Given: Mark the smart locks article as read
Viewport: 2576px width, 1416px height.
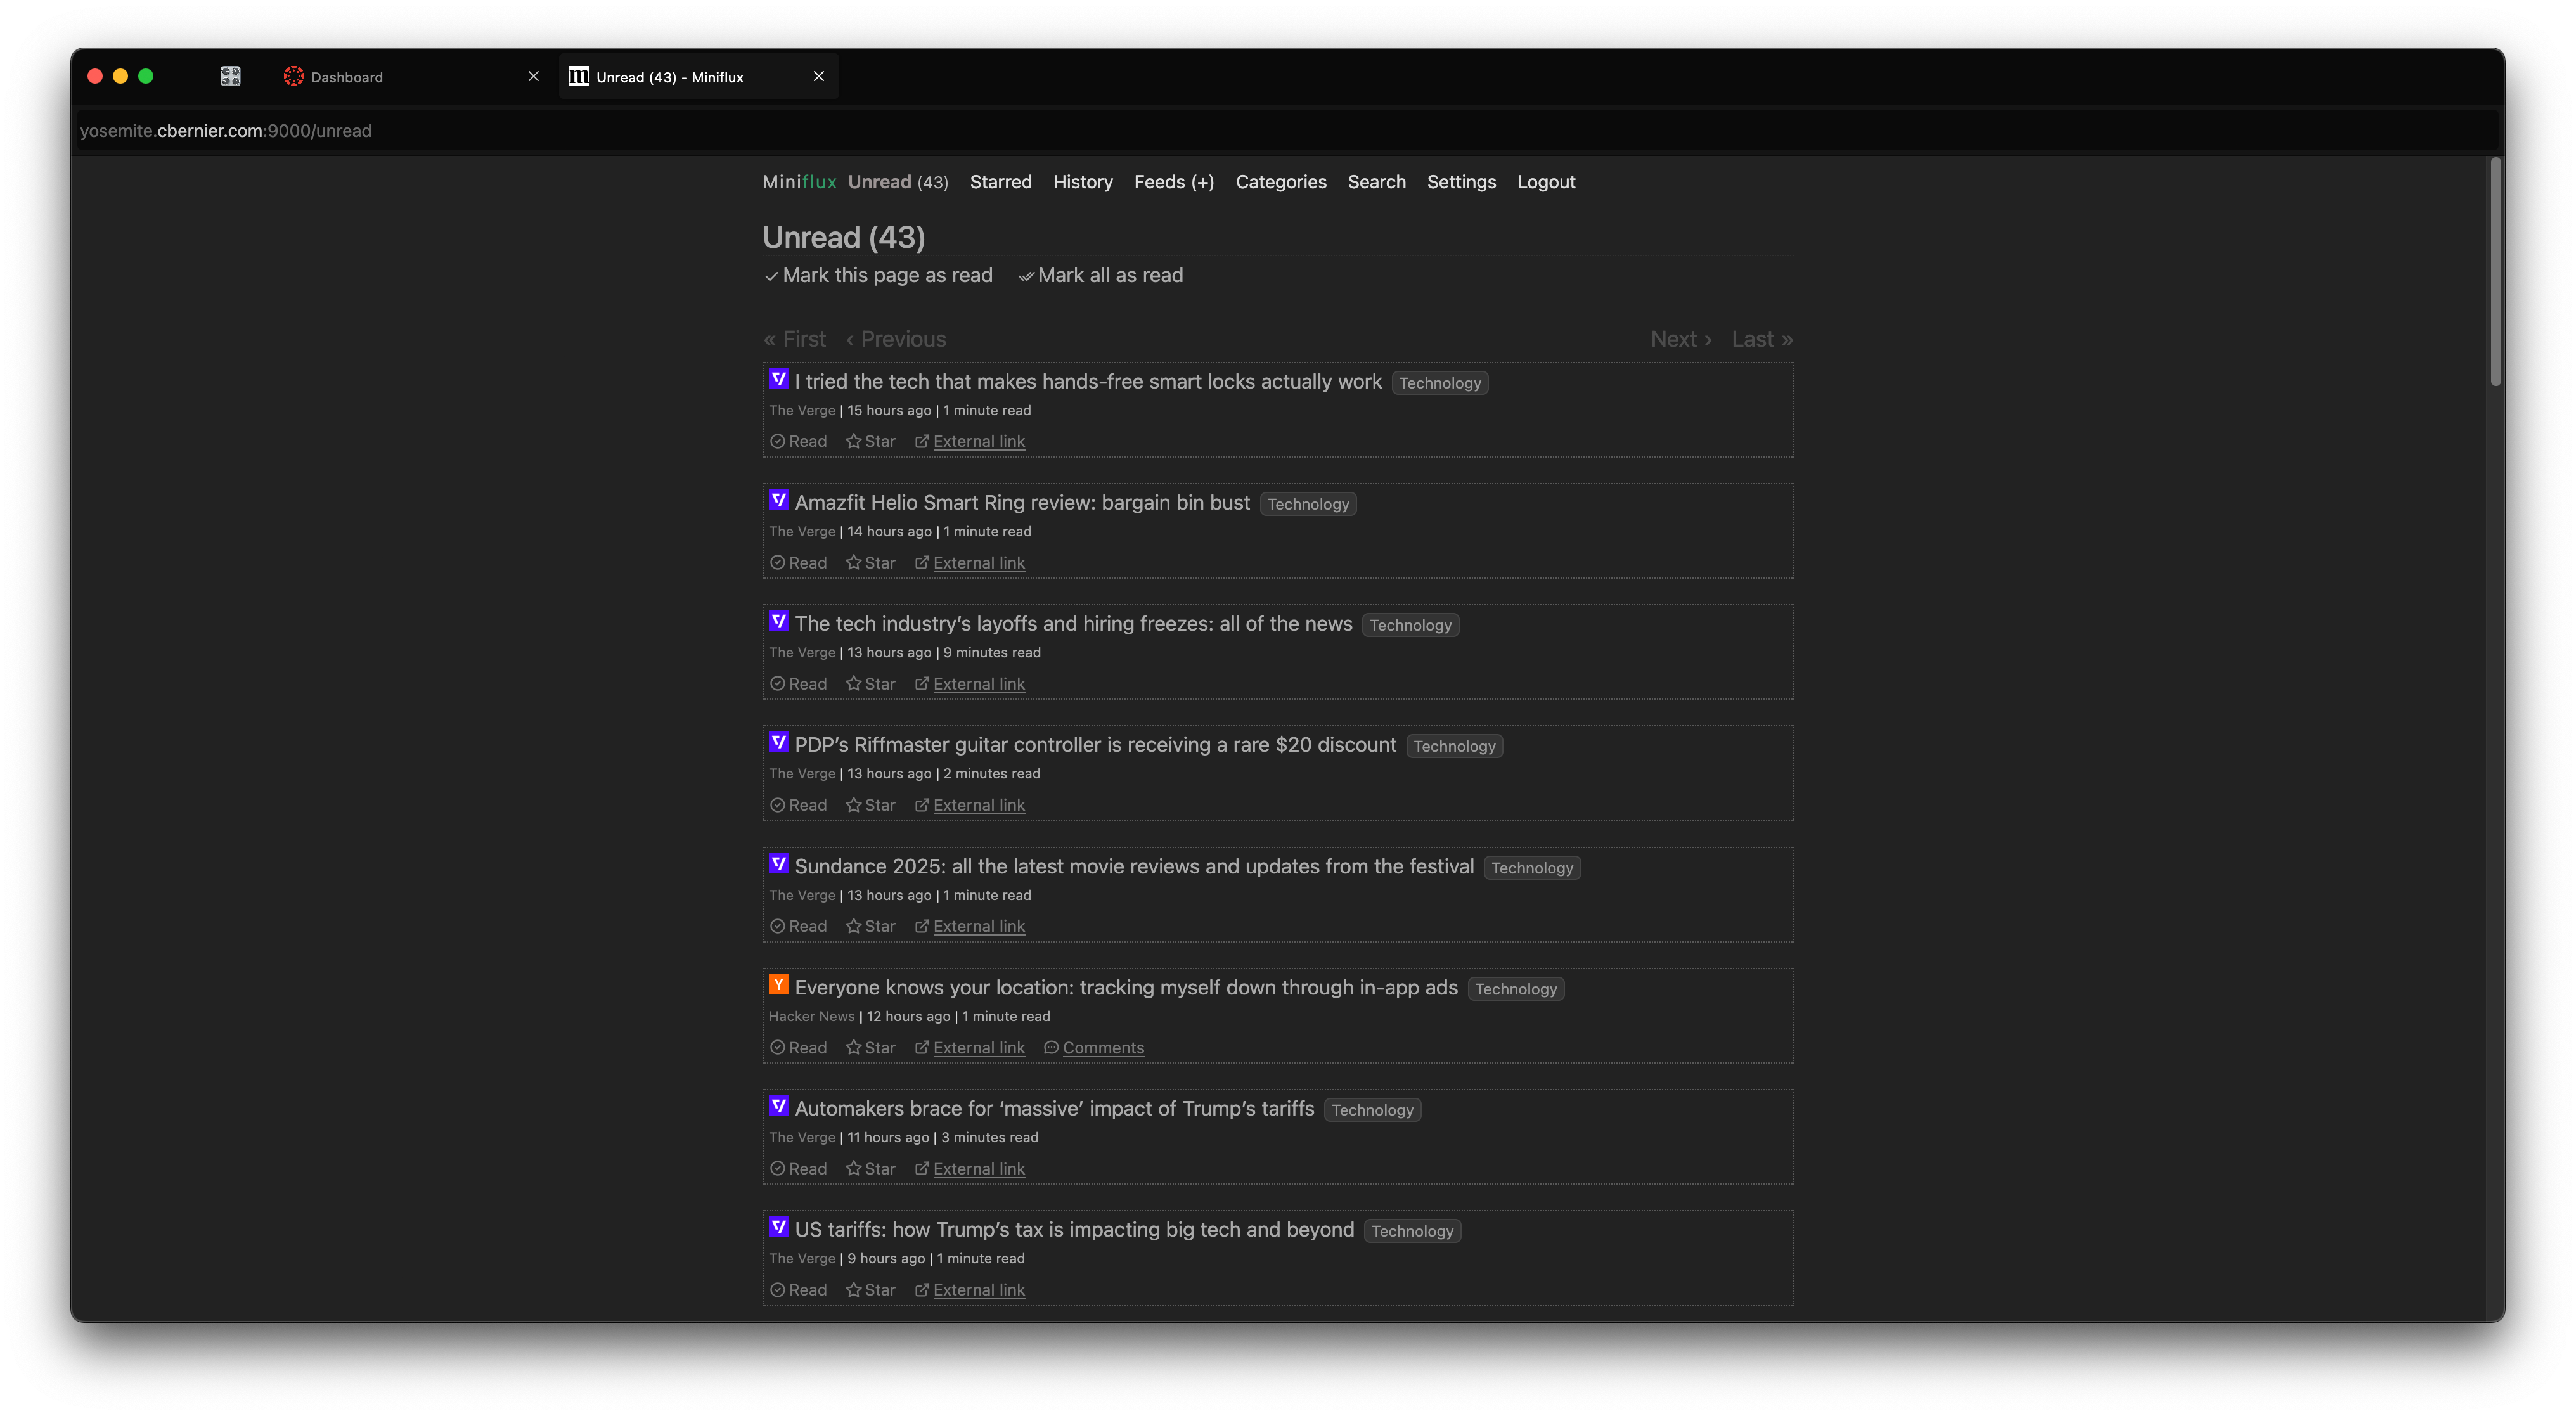Looking at the screenshot, I should [798, 441].
